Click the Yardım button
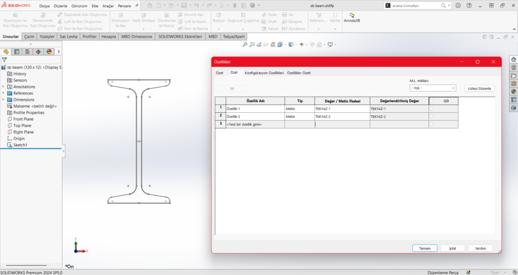The height and width of the screenshot is (275, 518). pos(481,248)
